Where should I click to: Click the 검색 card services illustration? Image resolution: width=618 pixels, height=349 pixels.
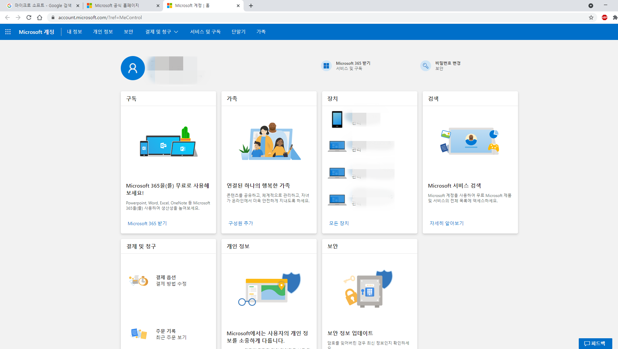pos(470,141)
